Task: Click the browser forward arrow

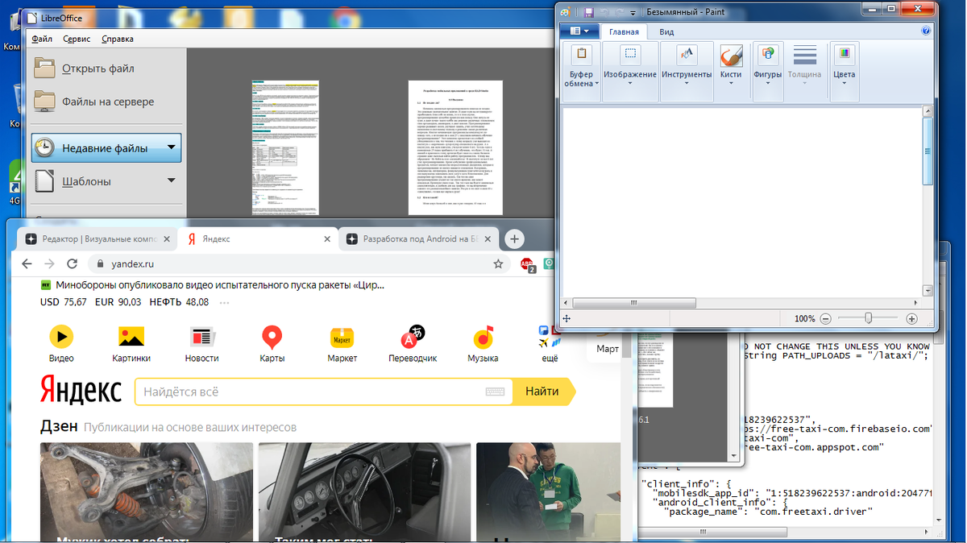Action: pyautogui.click(x=49, y=263)
